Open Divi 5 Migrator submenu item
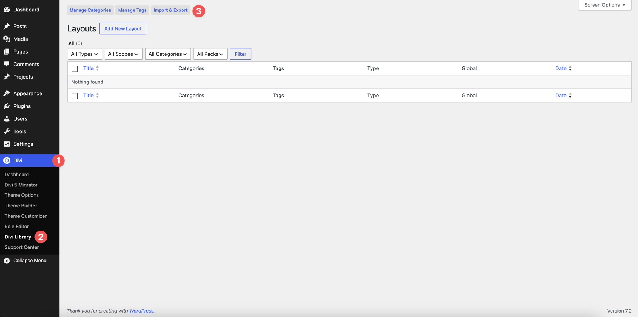638x317 pixels. (x=21, y=185)
